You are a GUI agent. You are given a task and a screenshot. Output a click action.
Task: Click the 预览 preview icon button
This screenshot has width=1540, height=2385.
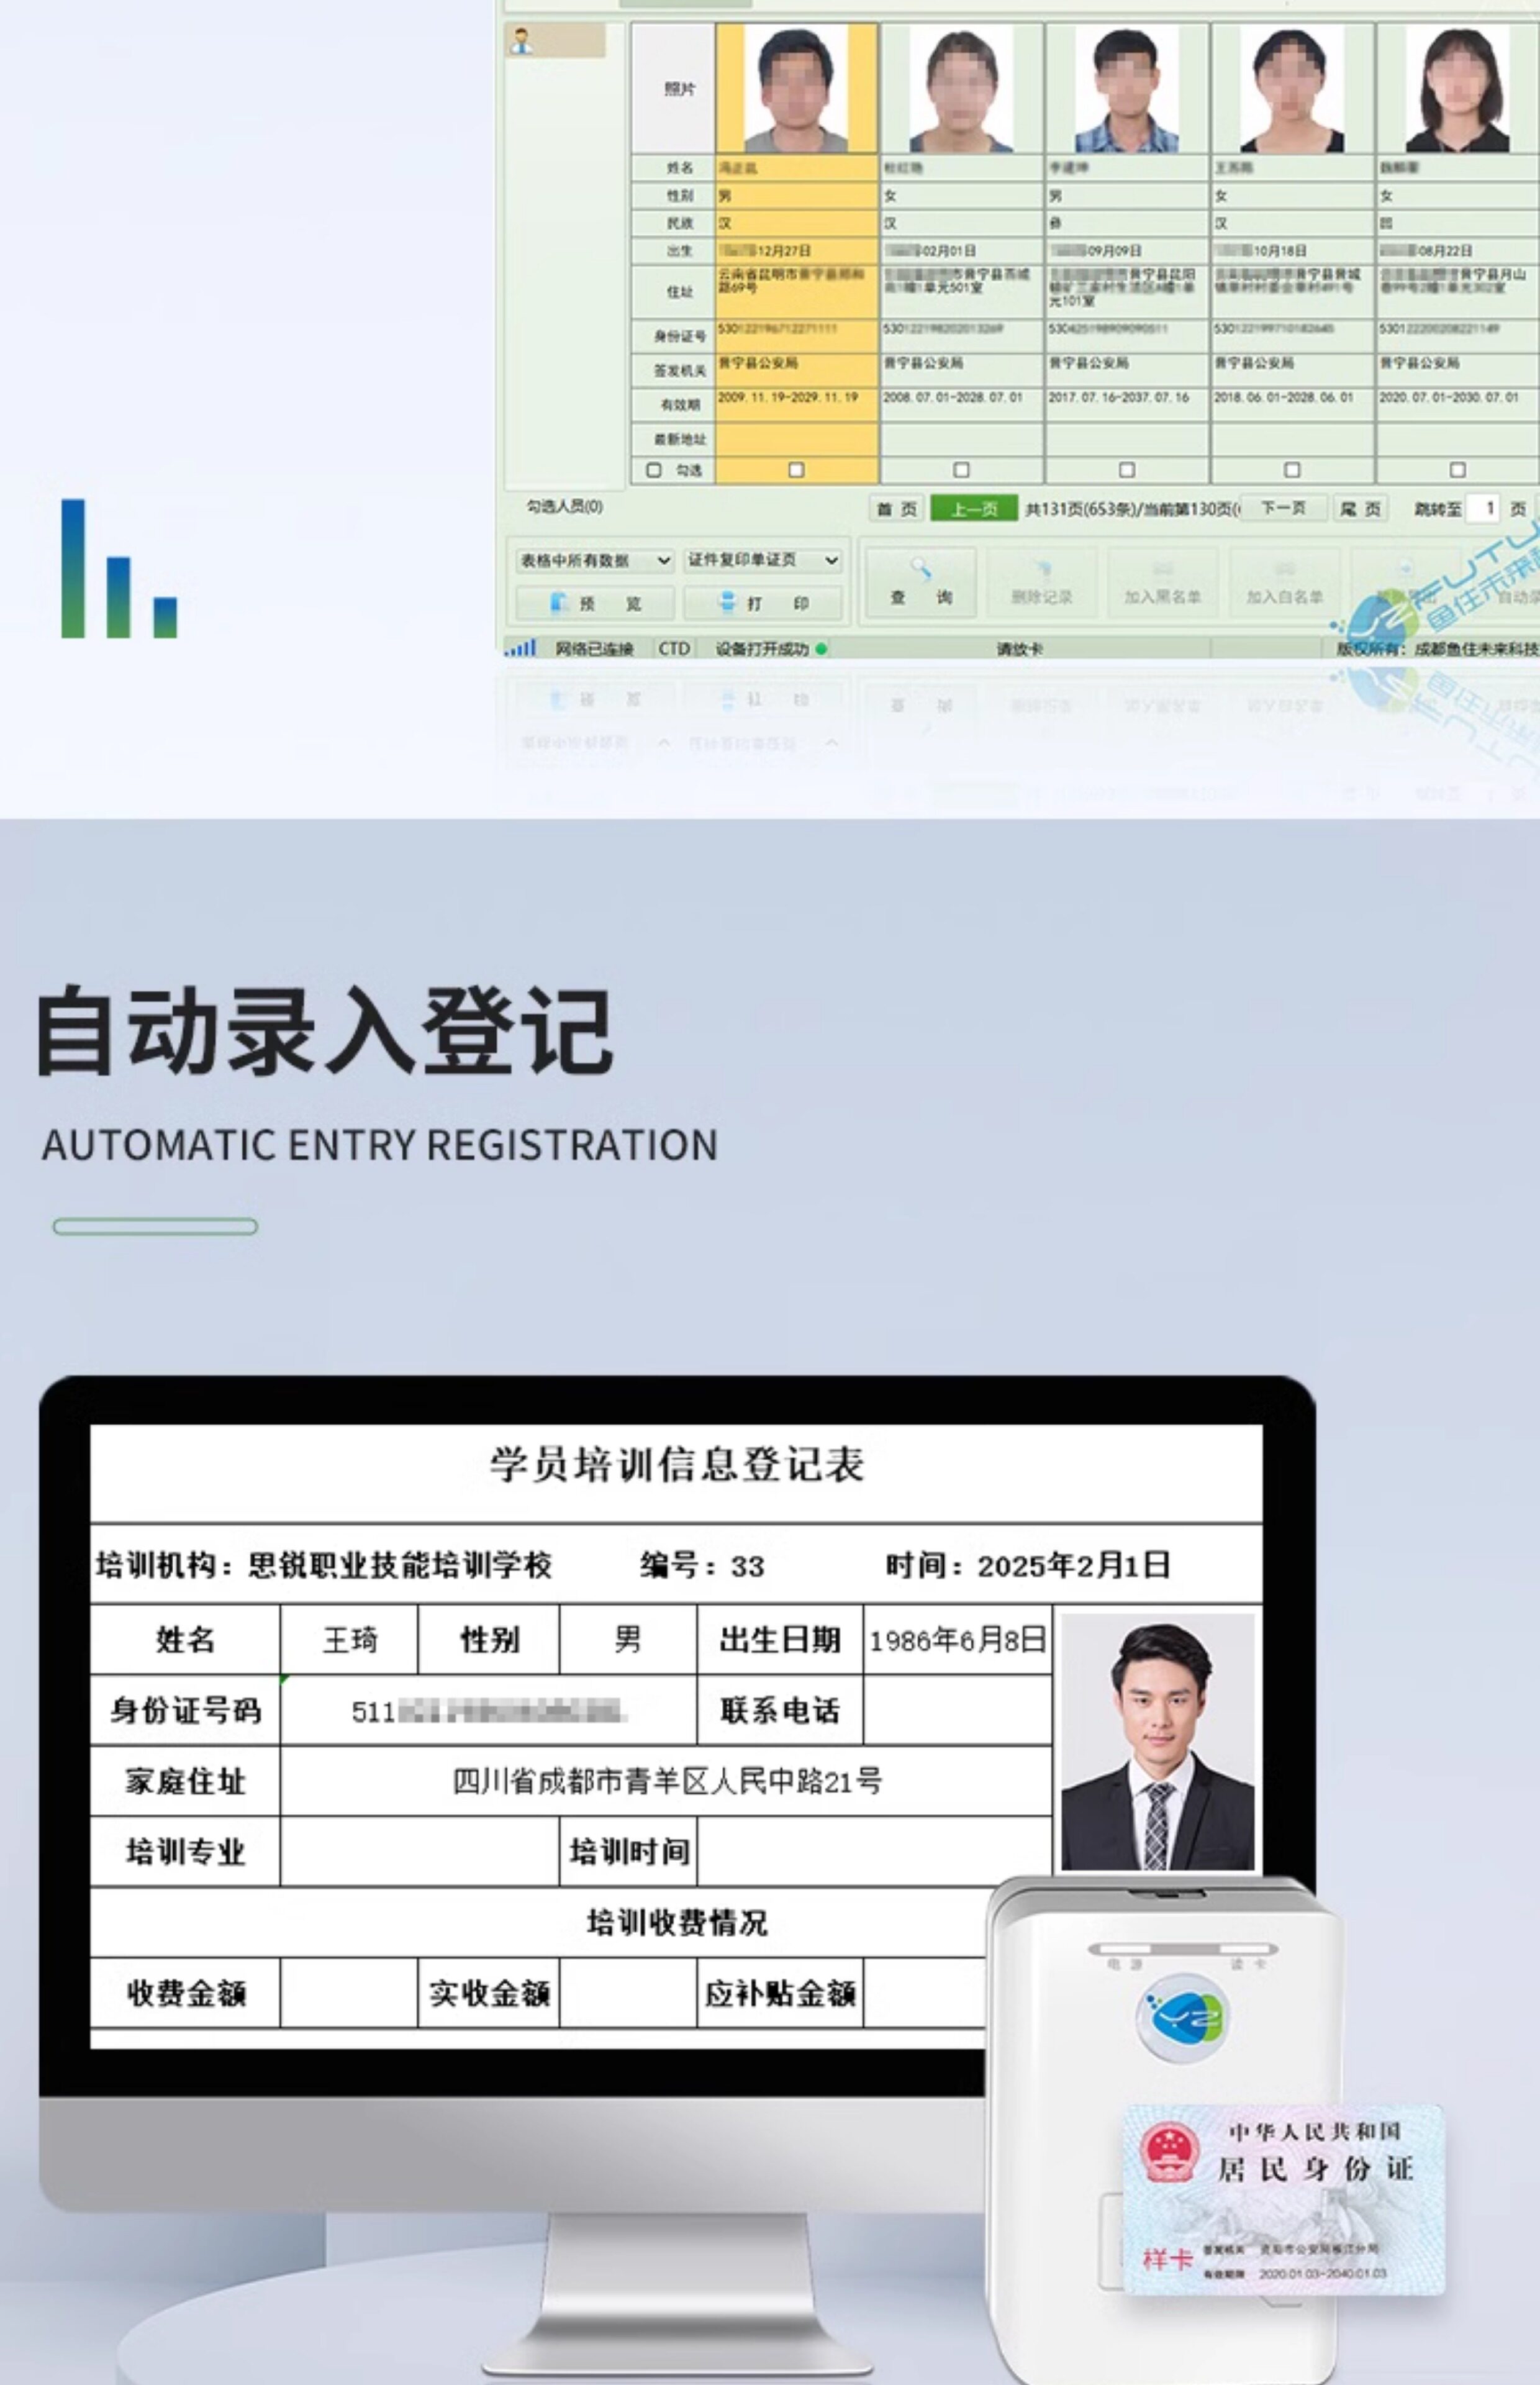click(560, 602)
